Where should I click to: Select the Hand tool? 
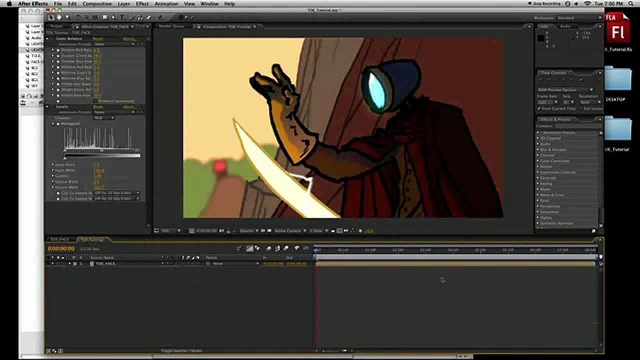(59, 17)
